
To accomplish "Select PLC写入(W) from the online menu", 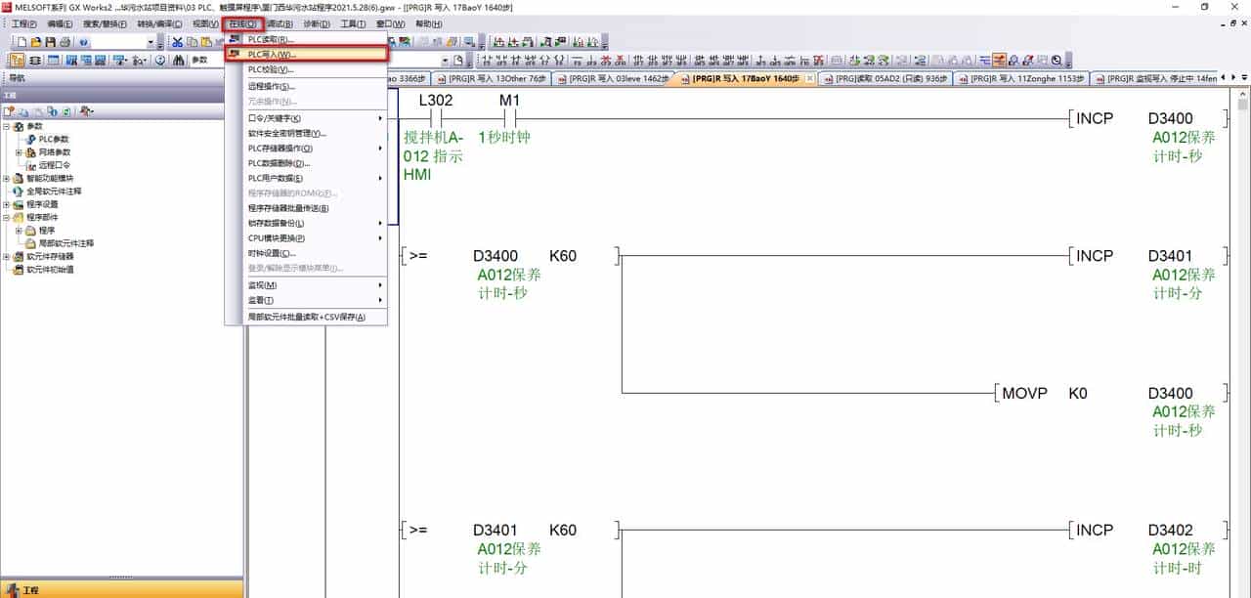I will pyautogui.click(x=271, y=55).
